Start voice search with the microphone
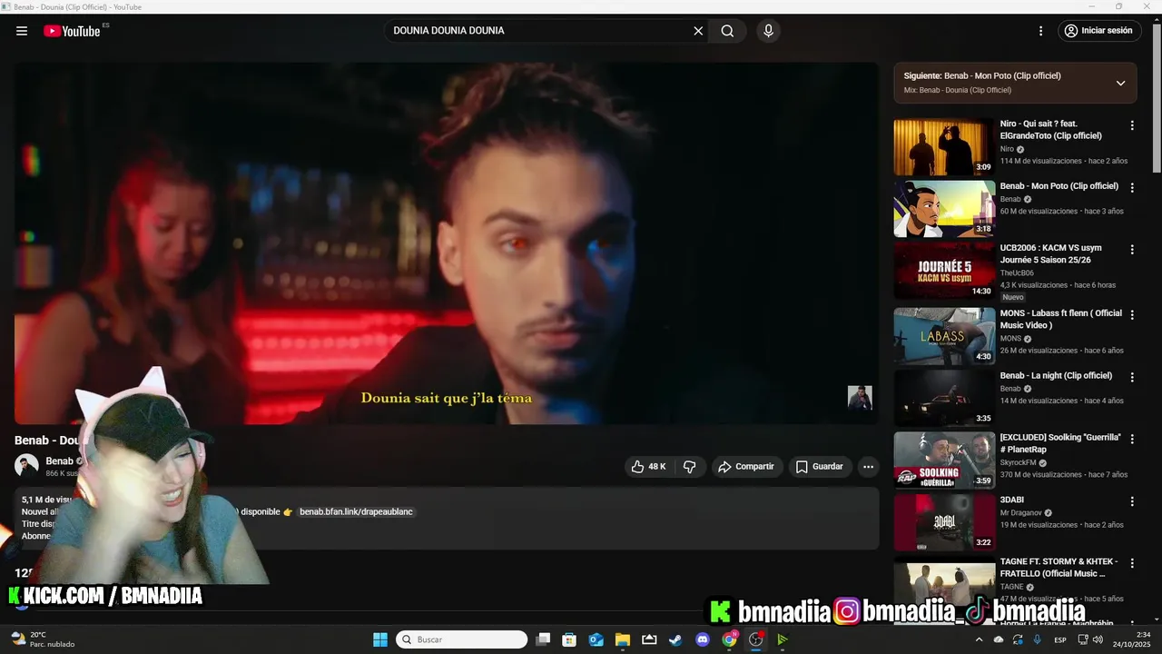 point(769,31)
